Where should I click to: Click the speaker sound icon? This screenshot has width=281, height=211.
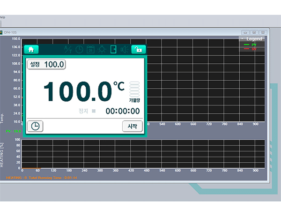tap(124, 49)
